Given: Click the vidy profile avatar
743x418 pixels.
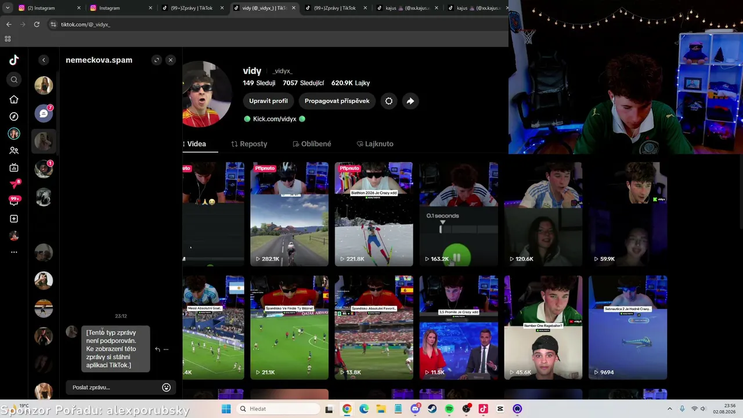Looking at the screenshot, I should point(207,95).
